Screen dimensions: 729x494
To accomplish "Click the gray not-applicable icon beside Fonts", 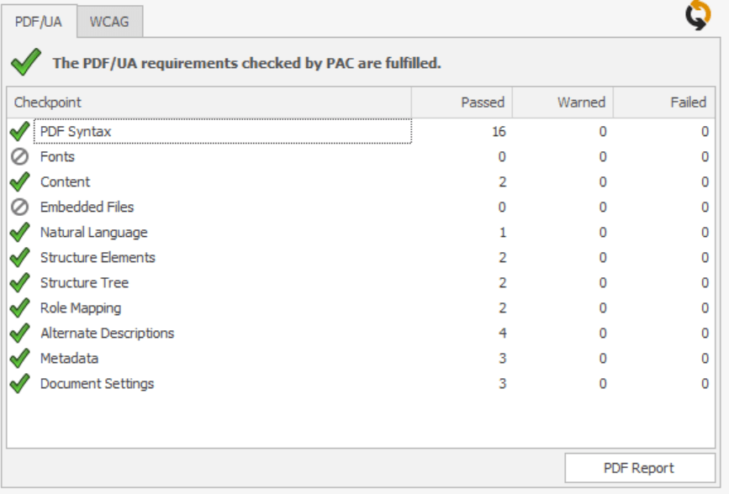I will pos(19,157).
